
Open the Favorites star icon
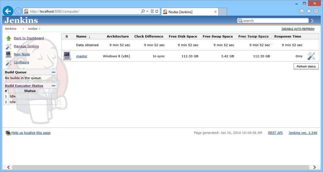309,11
